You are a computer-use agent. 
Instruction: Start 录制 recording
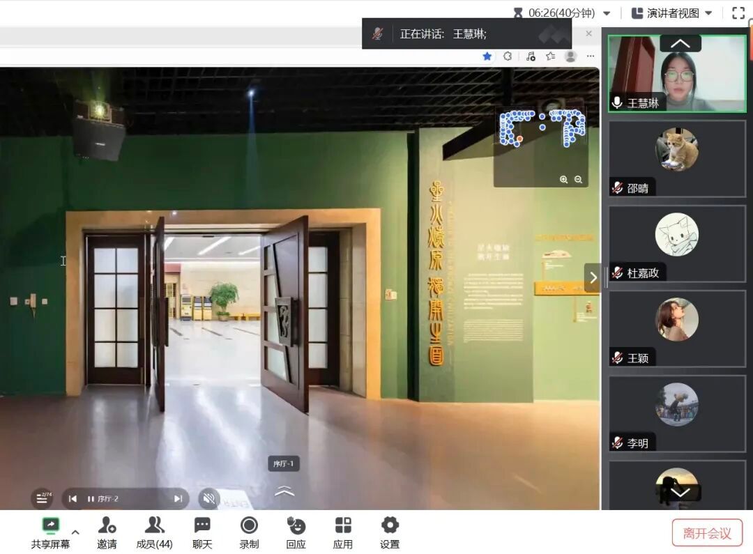click(249, 525)
